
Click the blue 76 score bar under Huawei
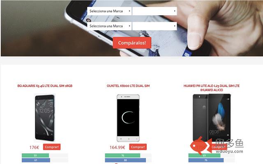[206, 160]
